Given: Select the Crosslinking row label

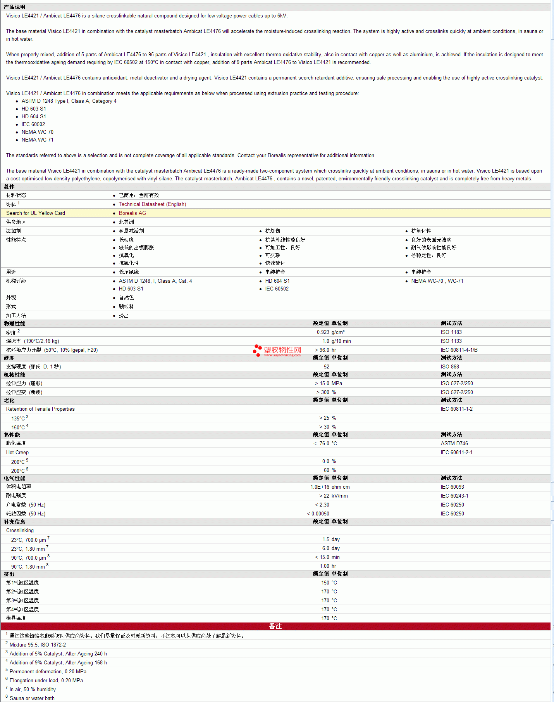Looking at the screenshot, I should tap(20, 530).
